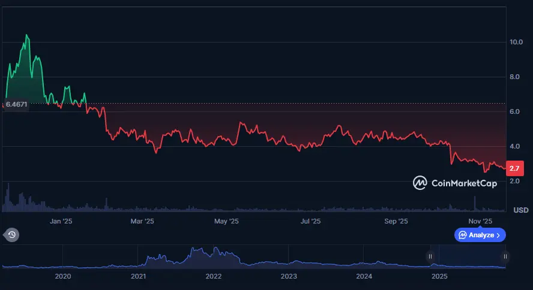Image resolution: width=533 pixels, height=290 pixels.
Task: Click the icon inside the Analyze button
Action: click(463, 235)
